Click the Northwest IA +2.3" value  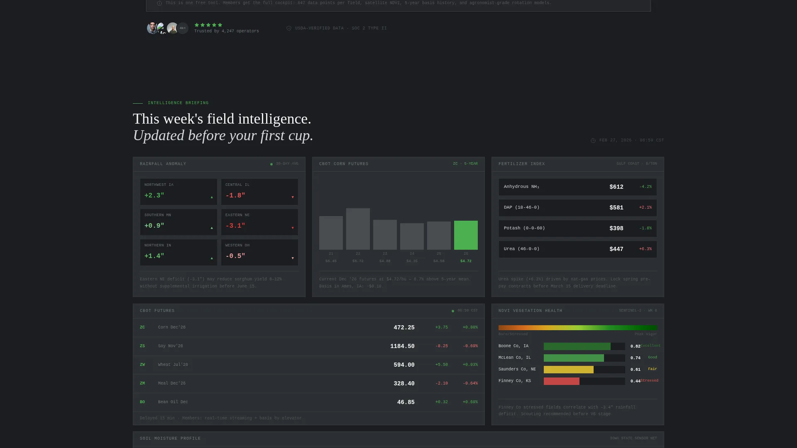(x=154, y=195)
